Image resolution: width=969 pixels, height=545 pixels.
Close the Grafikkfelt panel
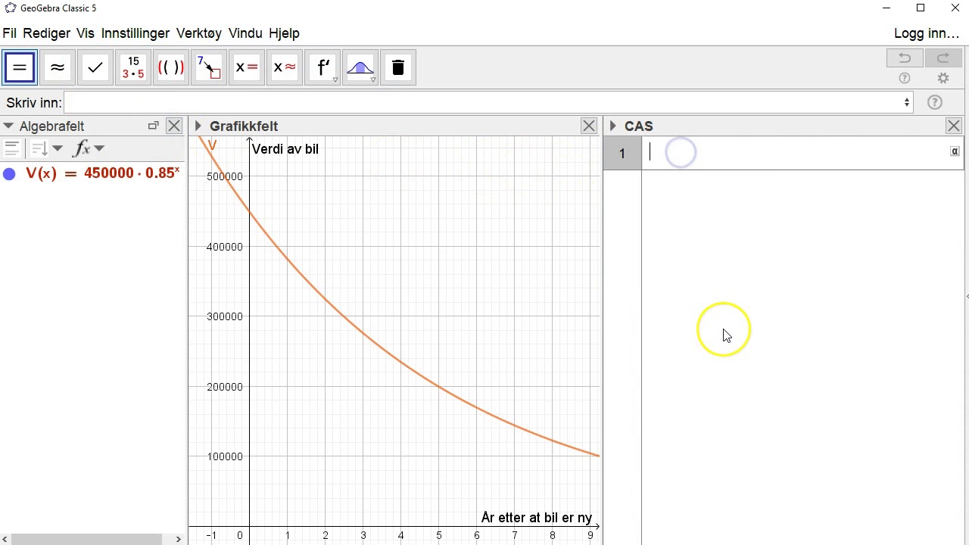pos(589,126)
